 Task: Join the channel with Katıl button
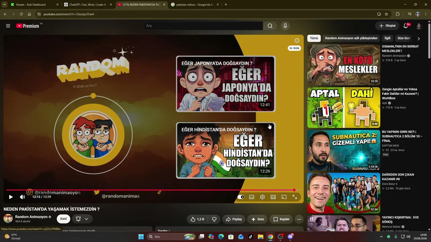click(x=63, y=219)
